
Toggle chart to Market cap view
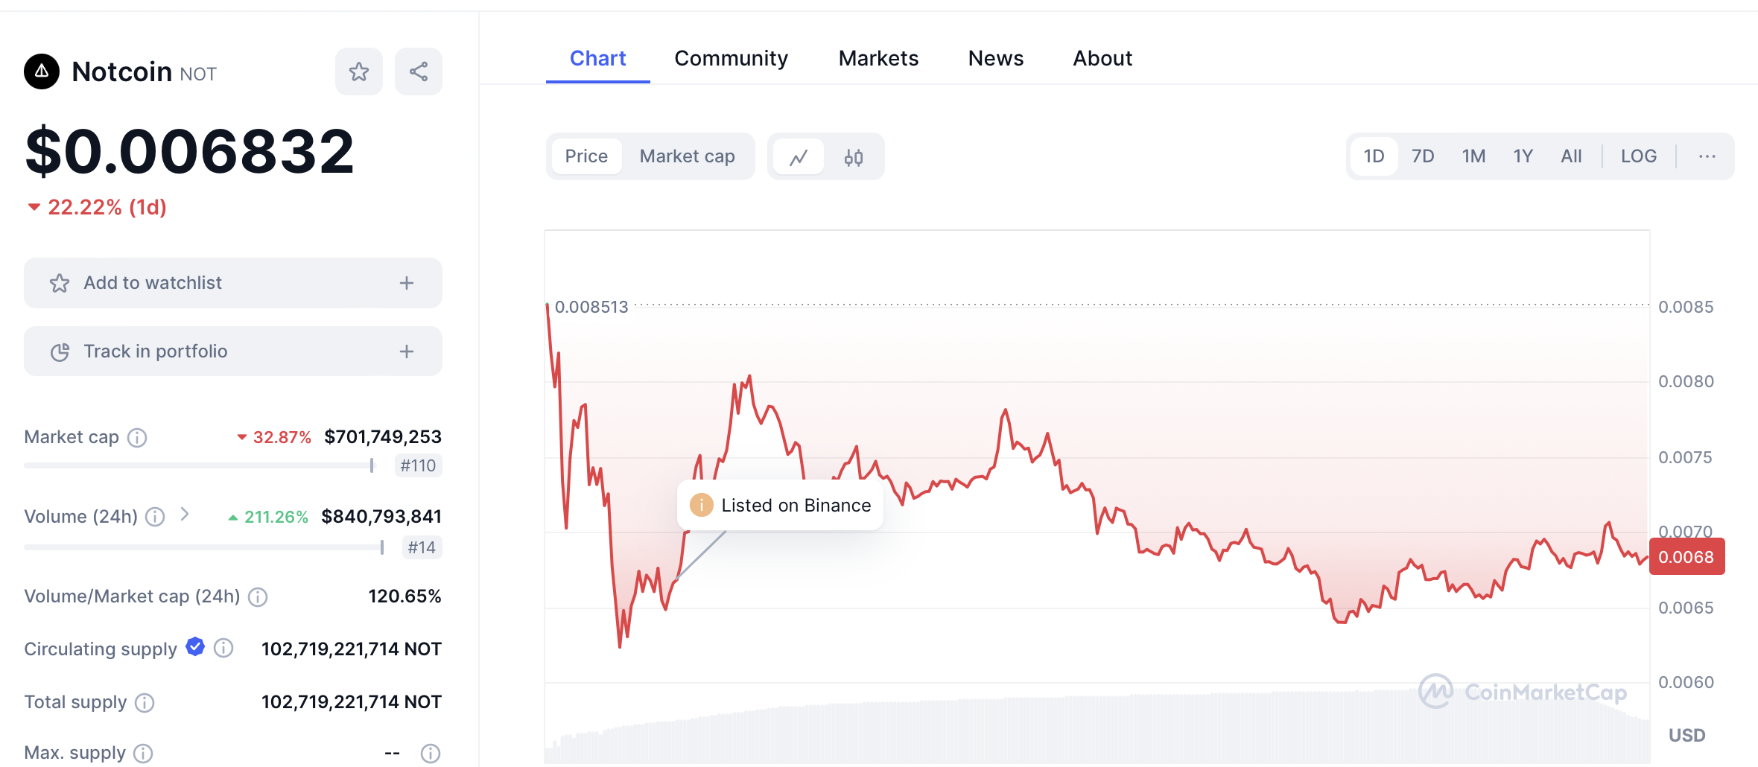point(687,156)
